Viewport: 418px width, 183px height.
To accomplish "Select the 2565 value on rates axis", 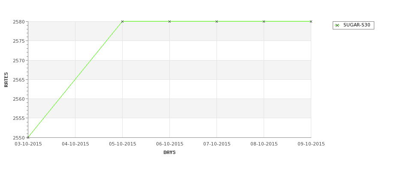I will pyautogui.click(x=19, y=80).
